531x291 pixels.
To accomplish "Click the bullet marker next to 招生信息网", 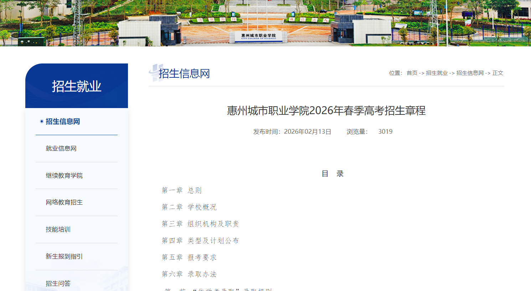I will click(41, 121).
